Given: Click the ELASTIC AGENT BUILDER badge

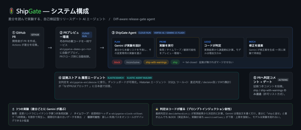Looking at the screenshot, I should tap(139, 78).
